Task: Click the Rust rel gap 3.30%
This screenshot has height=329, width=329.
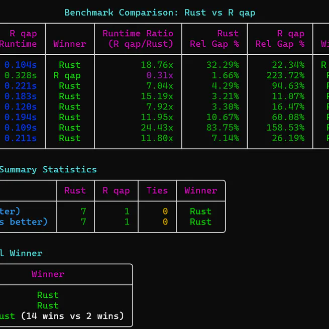Action: pos(226,107)
